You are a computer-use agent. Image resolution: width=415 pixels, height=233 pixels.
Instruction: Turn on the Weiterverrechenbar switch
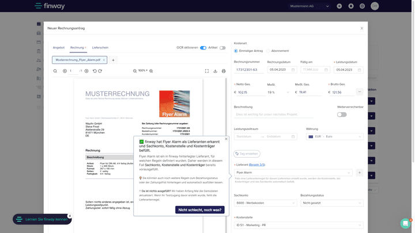tap(342, 114)
